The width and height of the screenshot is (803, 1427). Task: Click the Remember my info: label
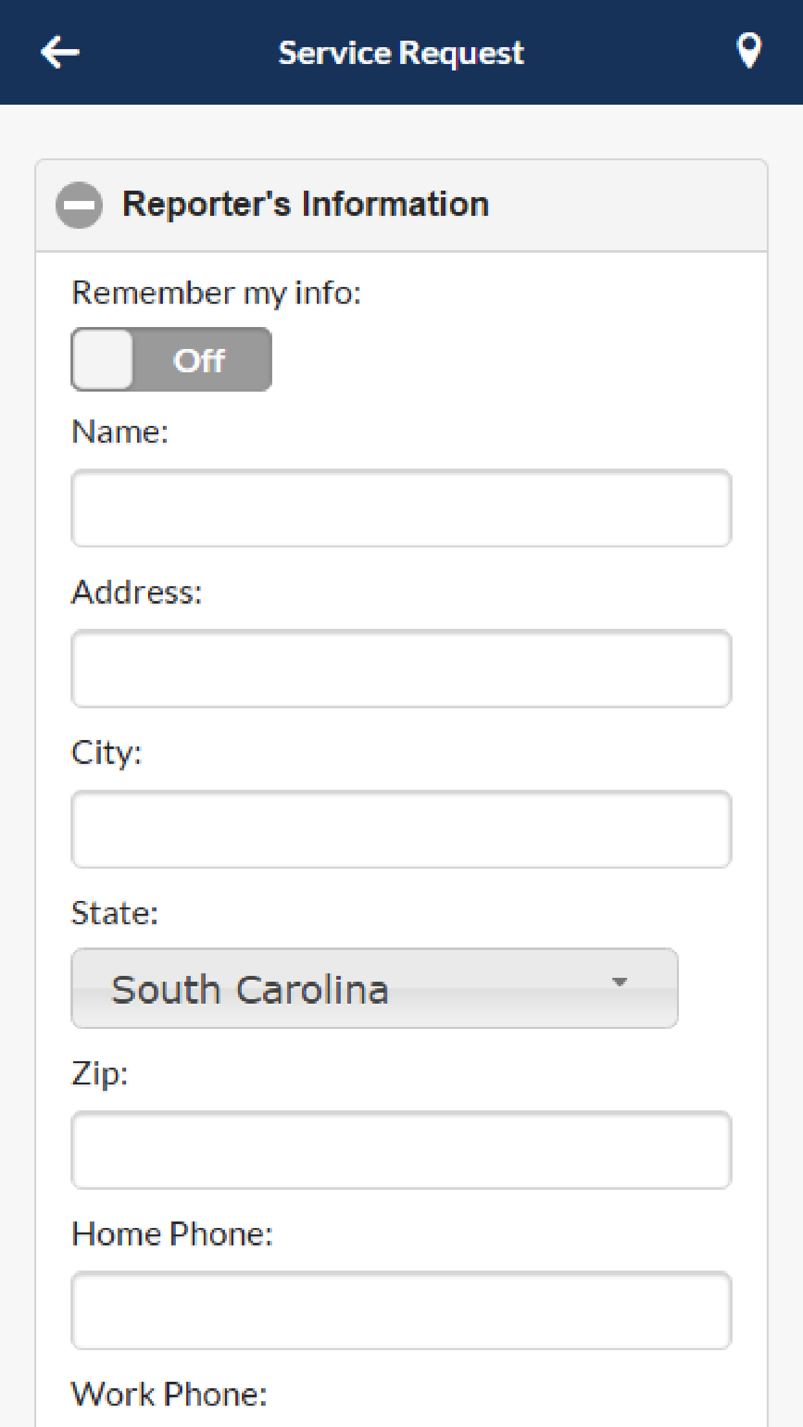pos(217,293)
